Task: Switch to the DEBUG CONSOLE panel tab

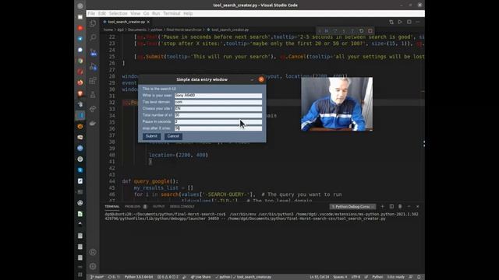Action: coord(182,206)
